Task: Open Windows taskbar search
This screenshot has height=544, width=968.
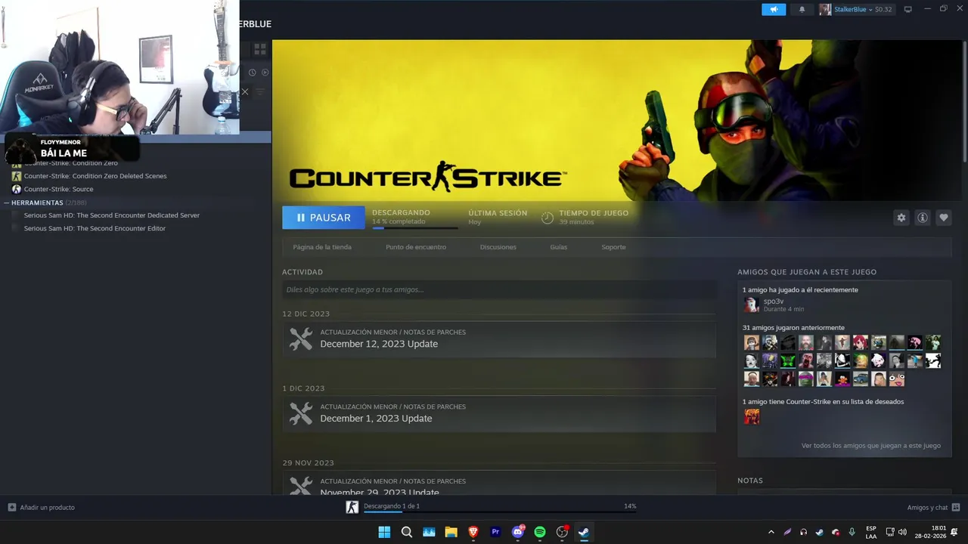Action: point(406,532)
